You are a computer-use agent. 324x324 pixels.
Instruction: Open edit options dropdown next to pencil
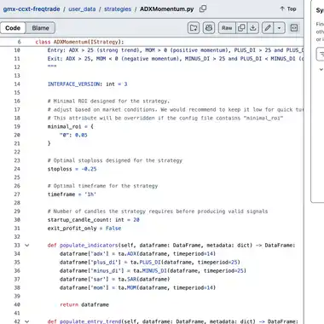pos(279,28)
